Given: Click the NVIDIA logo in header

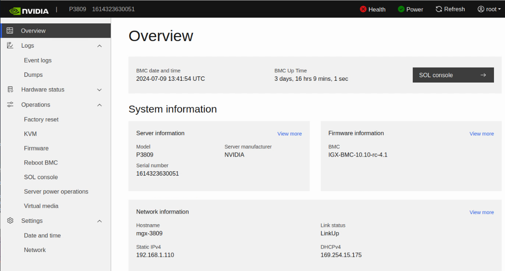Looking at the screenshot, I should (x=29, y=10).
